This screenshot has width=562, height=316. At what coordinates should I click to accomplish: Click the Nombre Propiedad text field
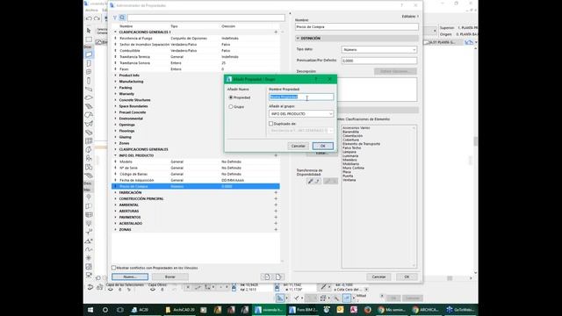[x=301, y=97]
